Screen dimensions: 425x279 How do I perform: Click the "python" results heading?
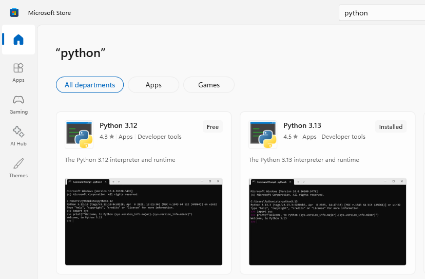[81, 53]
